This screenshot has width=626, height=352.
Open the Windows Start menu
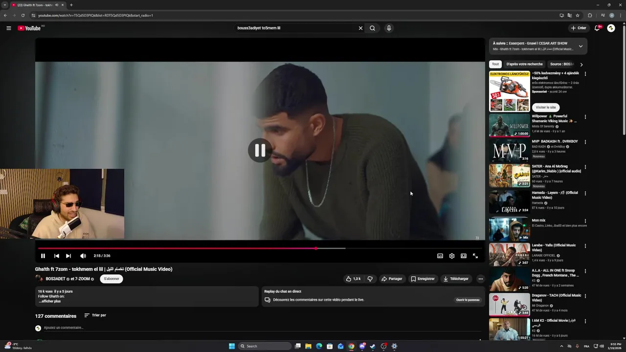[232, 346]
